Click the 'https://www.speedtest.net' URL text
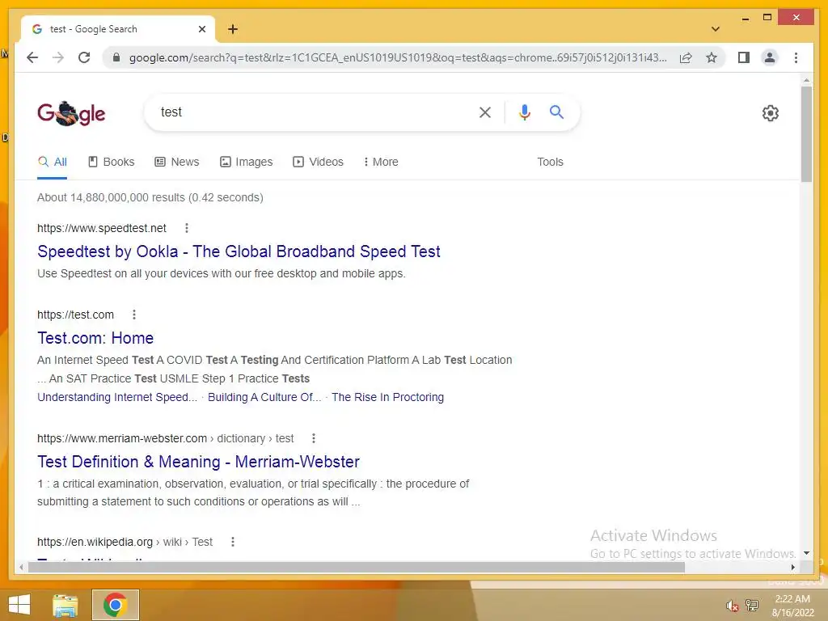Screen dimensions: 828x621 coord(101,228)
